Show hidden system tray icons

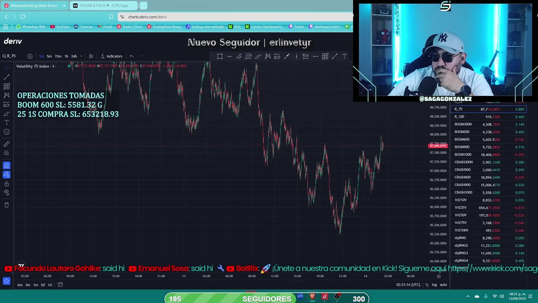(468, 297)
